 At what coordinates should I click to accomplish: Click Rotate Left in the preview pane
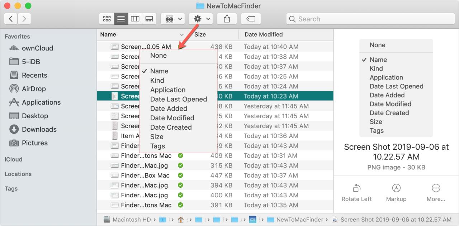[x=356, y=193]
